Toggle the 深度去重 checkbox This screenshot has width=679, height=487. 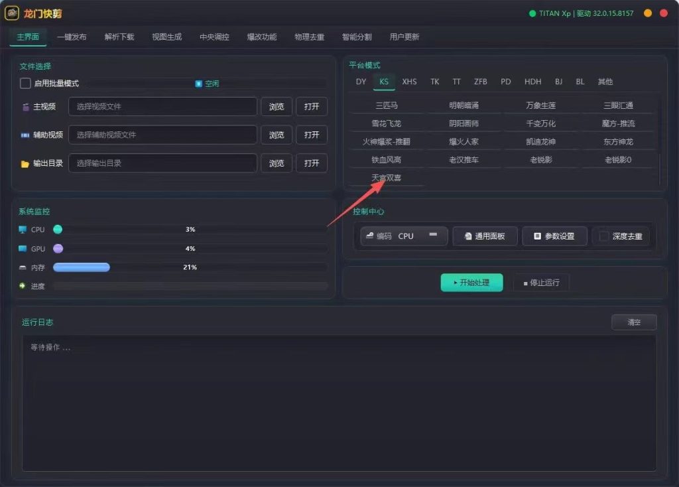tap(603, 236)
